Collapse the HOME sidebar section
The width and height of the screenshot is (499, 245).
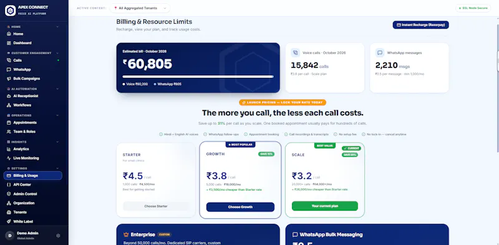coord(57,27)
